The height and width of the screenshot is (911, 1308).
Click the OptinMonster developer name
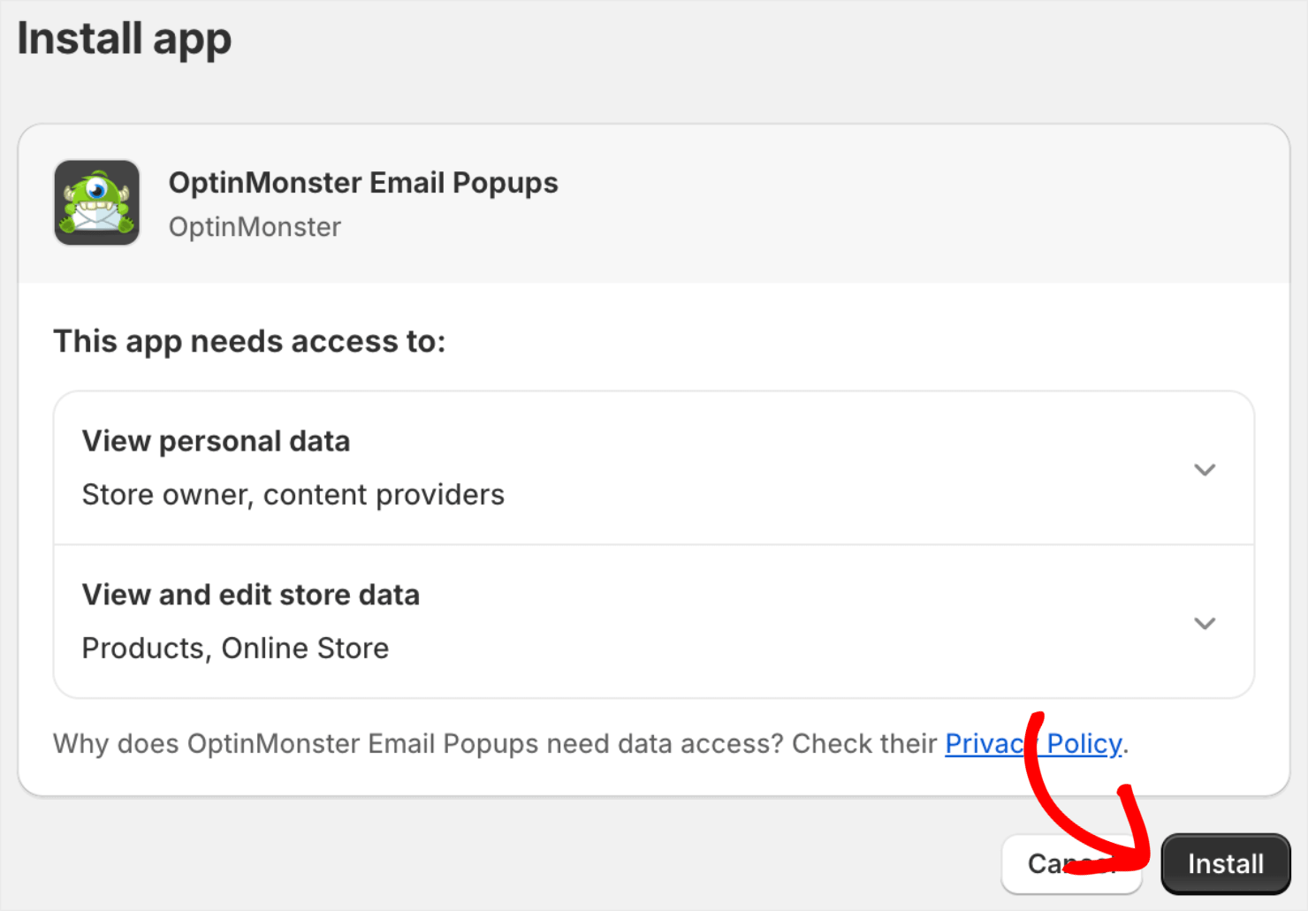click(x=255, y=227)
